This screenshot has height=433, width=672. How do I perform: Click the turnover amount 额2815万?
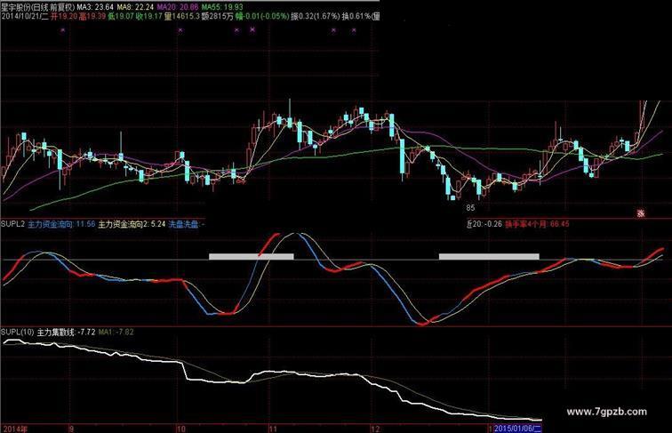[216, 16]
